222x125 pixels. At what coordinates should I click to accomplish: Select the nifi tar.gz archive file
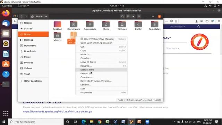[x=72, y=38]
